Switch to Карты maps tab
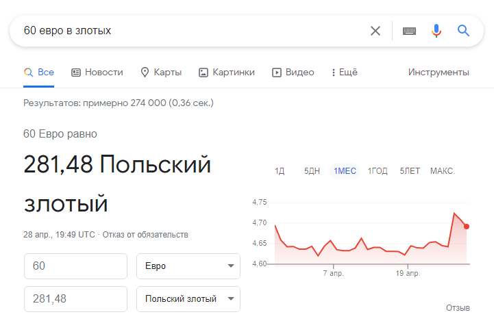 pyautogui.click(x=161, y=73)
